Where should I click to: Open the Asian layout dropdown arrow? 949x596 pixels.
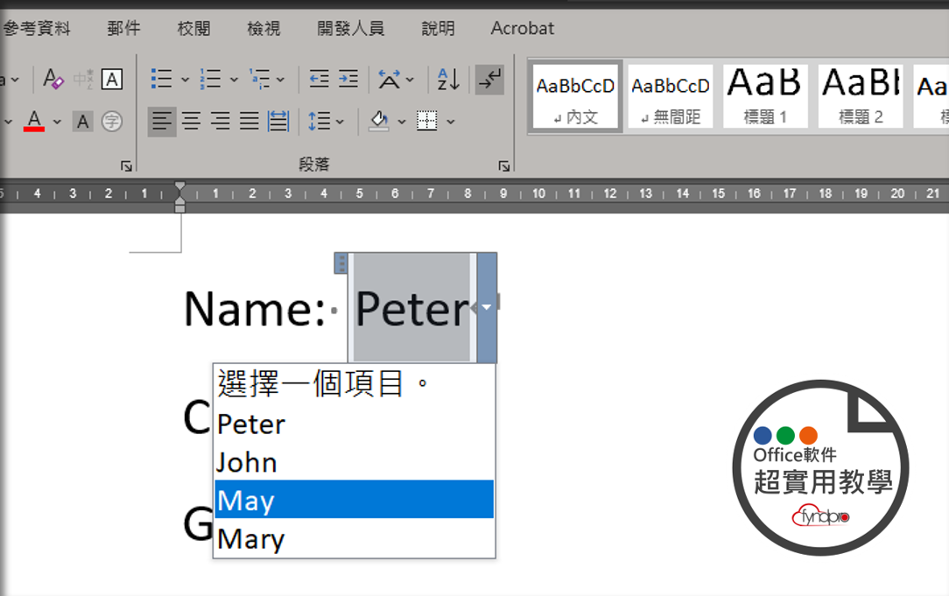click(x=411, y=80)
